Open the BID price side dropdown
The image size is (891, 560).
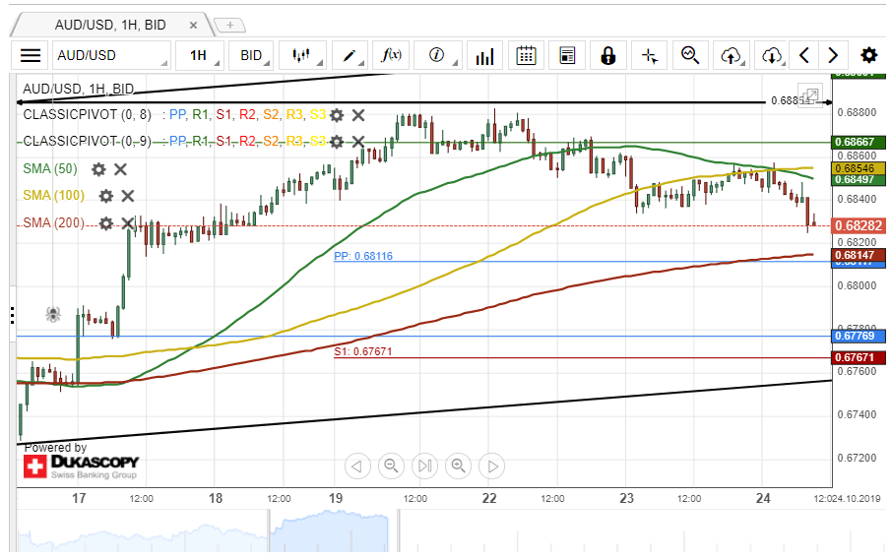click(x=252, y=55)
